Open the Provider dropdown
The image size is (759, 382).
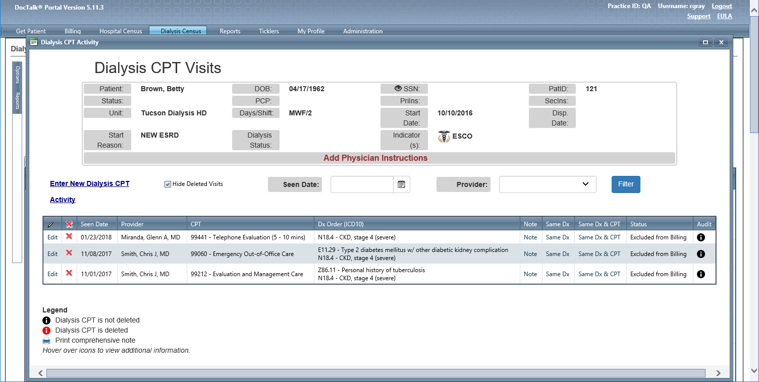click(x=548, y=184)
